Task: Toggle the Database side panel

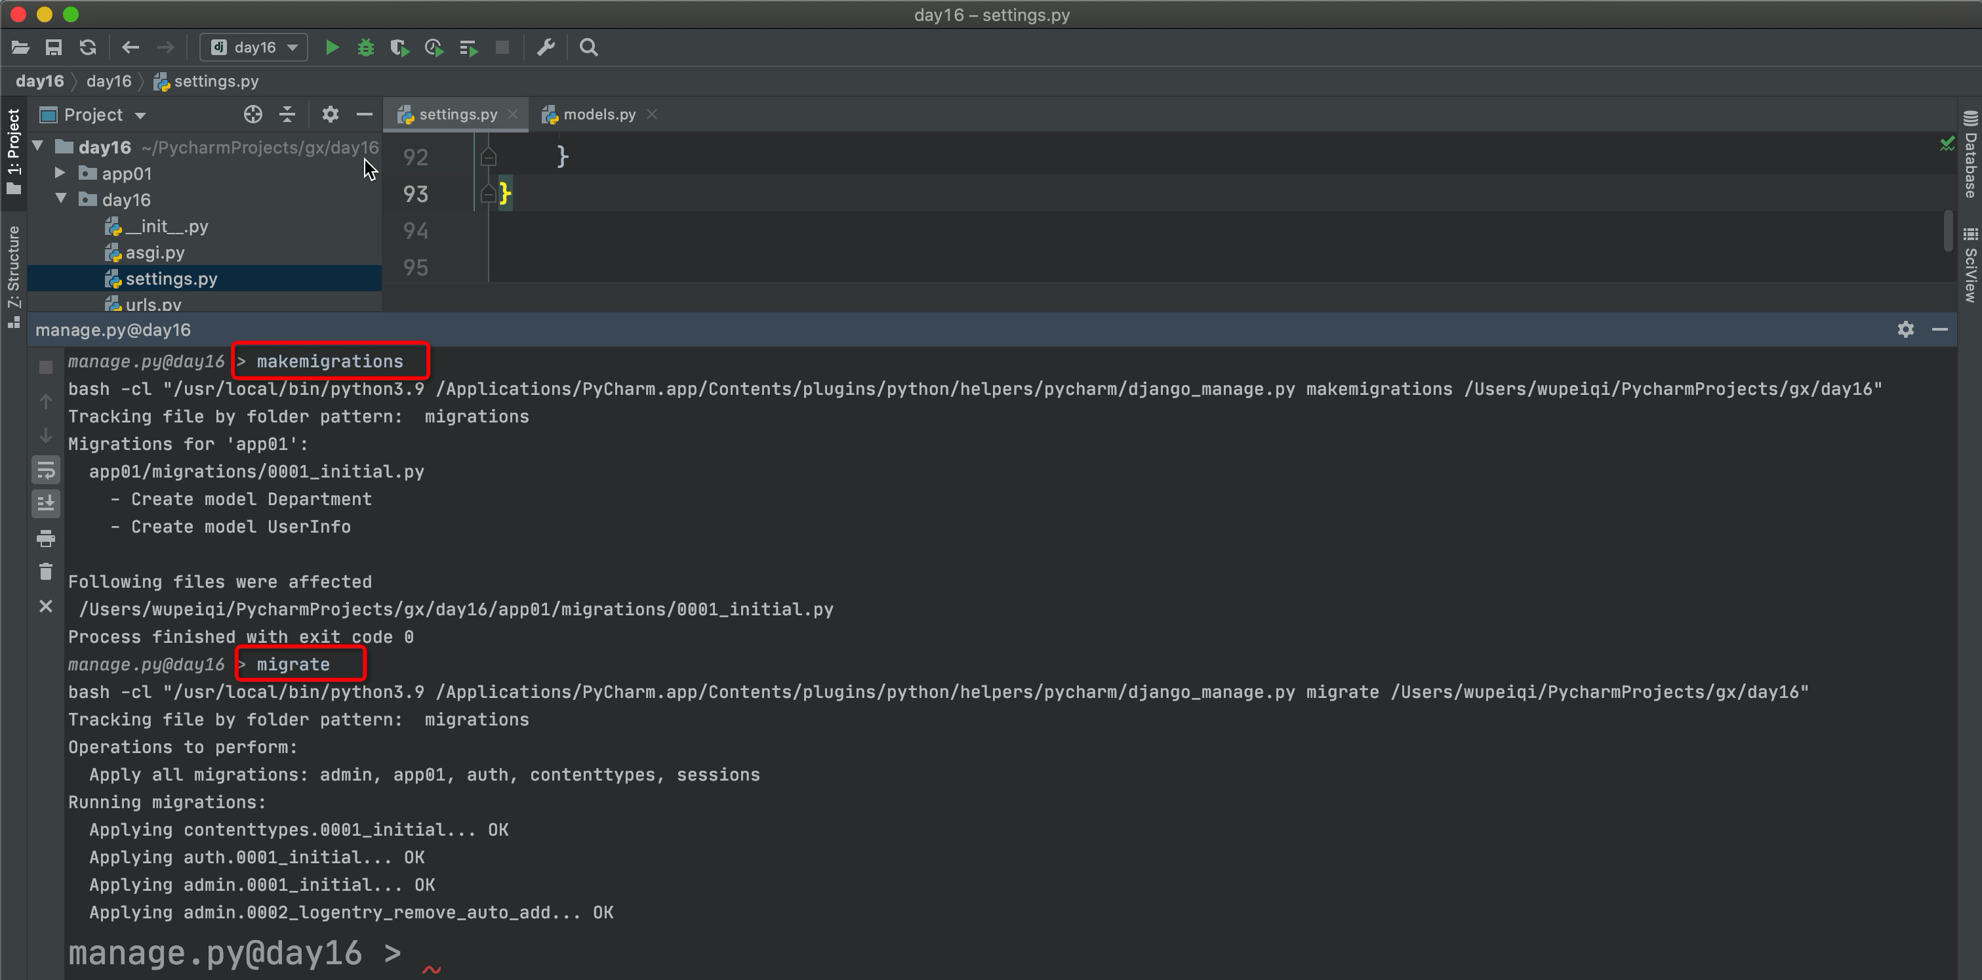Action: [1970, 156]
